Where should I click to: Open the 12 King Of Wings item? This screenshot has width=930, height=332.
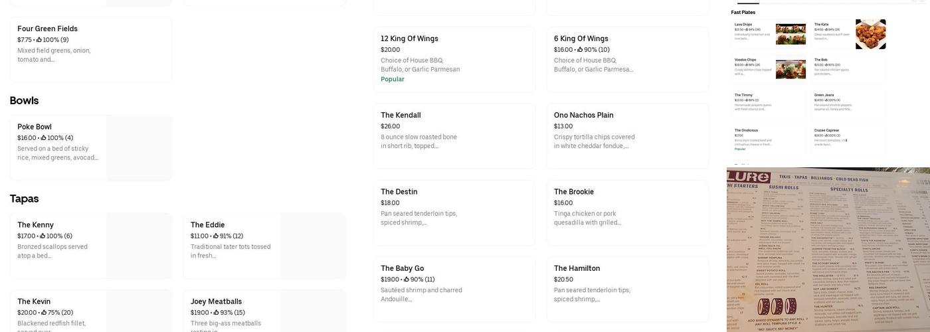pyautogui.click(x=454, y=59)
